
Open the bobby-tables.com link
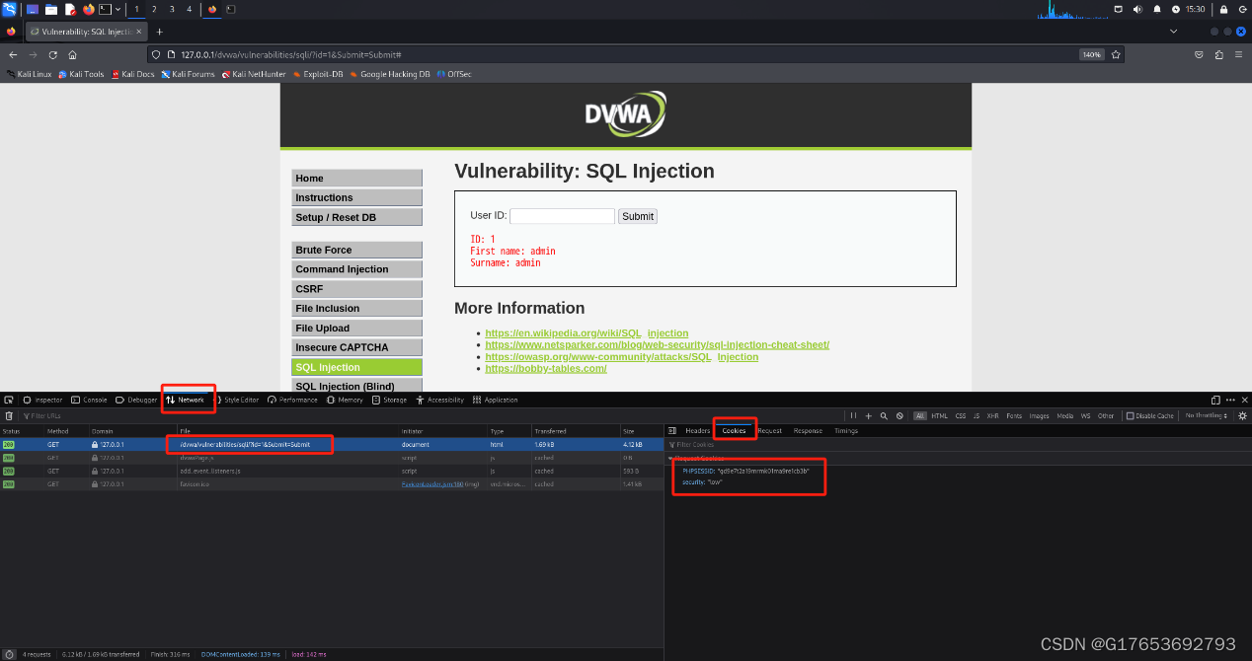click(545, 368)
